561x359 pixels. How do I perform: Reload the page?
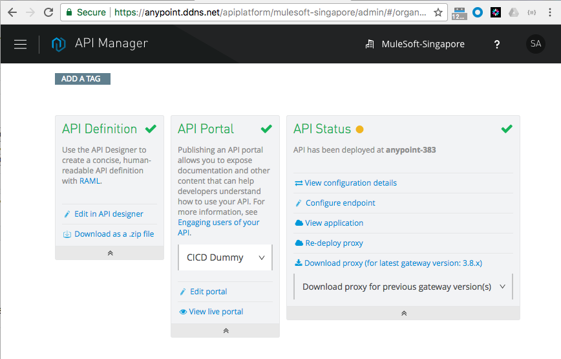(48, 12)
